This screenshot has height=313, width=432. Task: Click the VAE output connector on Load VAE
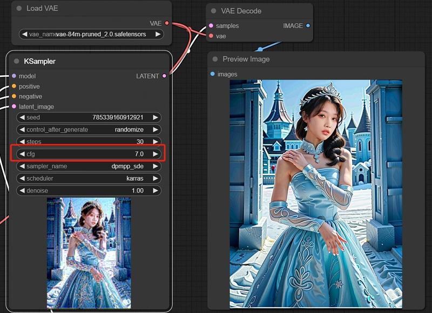[167, 23]
